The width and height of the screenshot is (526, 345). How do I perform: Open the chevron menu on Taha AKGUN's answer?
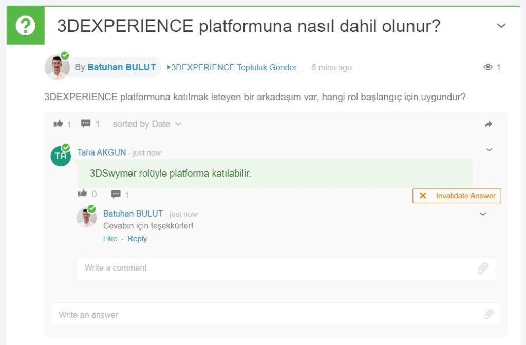click(x=489, y=150)
